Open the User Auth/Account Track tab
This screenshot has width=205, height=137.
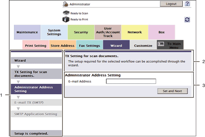pyautogui.click(x=108, y=32)
